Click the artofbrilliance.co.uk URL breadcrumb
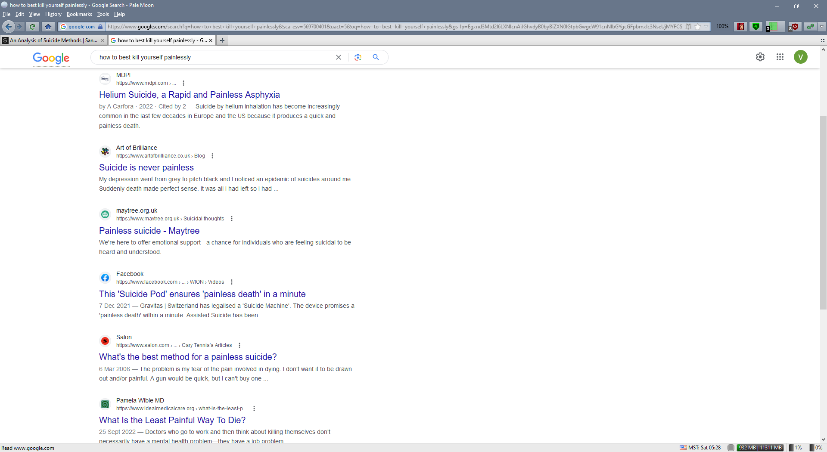 161,156
